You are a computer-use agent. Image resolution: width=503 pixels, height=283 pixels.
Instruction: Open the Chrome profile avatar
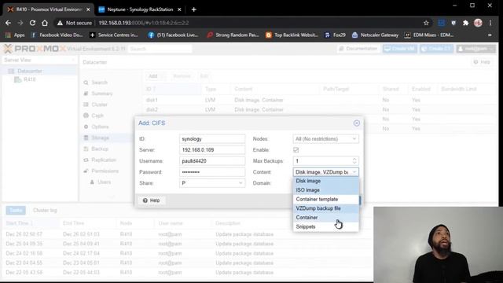pyautogui.click(x=478, y=23)
